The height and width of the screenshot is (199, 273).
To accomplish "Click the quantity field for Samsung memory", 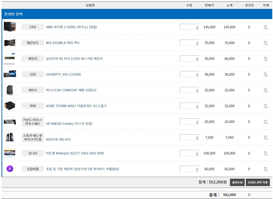I will click(189, 59).
